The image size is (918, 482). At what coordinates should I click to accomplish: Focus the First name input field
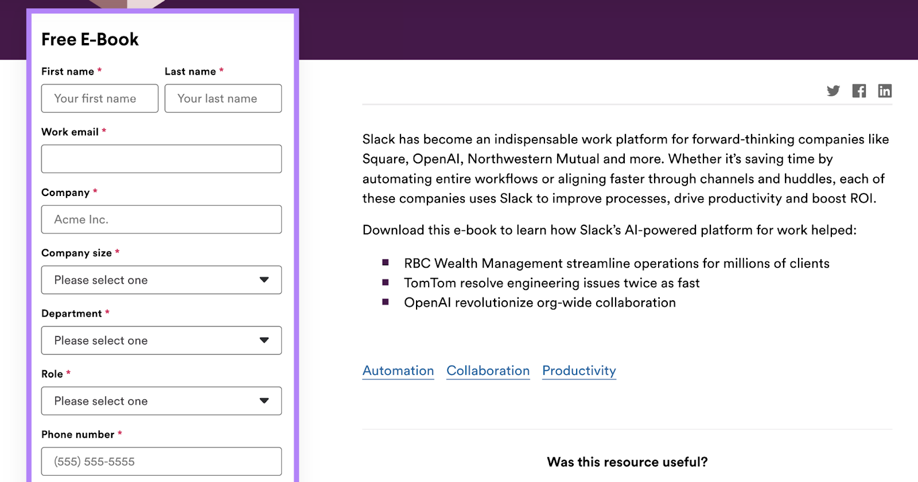pyautogui.click(x=99, y=99)
